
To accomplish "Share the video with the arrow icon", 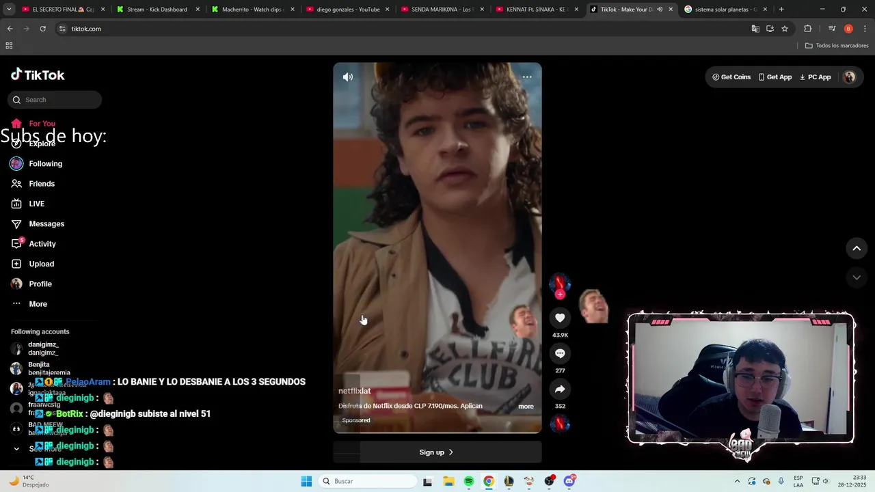I will click(560, 389).
